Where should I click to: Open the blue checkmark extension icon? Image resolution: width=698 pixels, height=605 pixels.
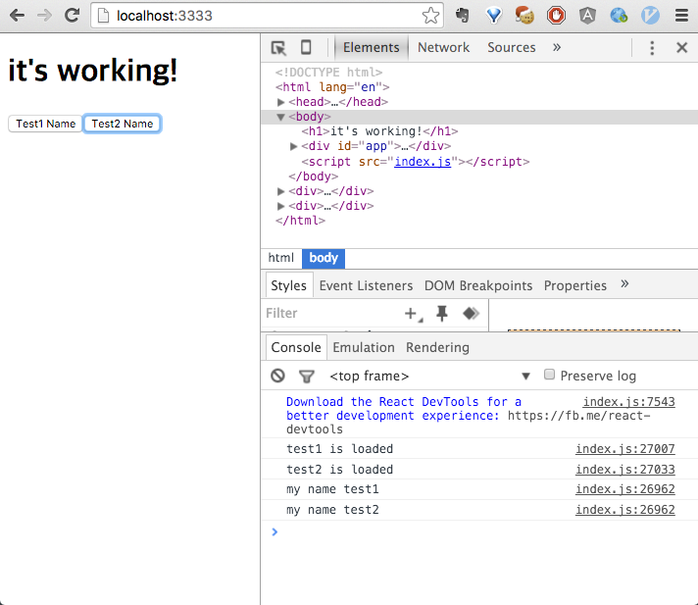tap(650, 16)
